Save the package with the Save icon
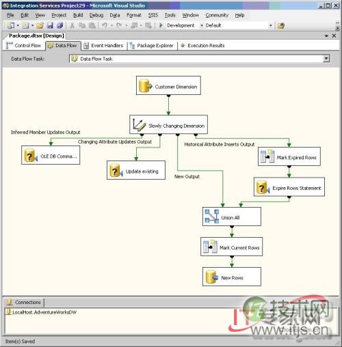This screenshot has height=347, width=342. point(50,25)
